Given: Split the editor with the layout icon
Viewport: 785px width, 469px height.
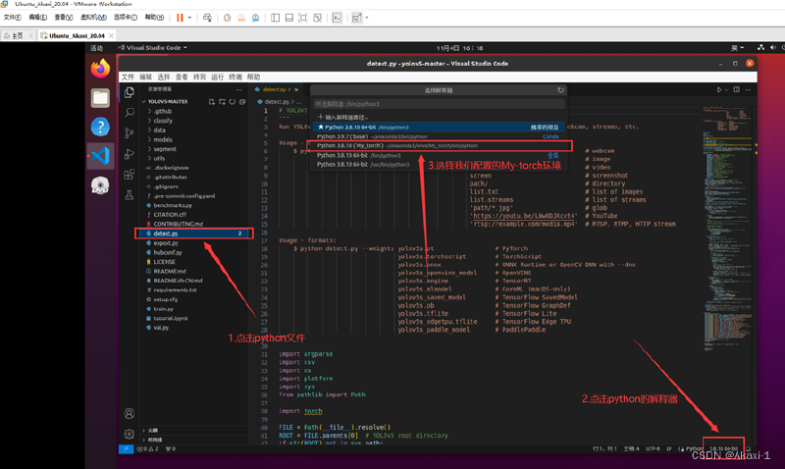Looking at the screenshot, I should pos(737,89).
